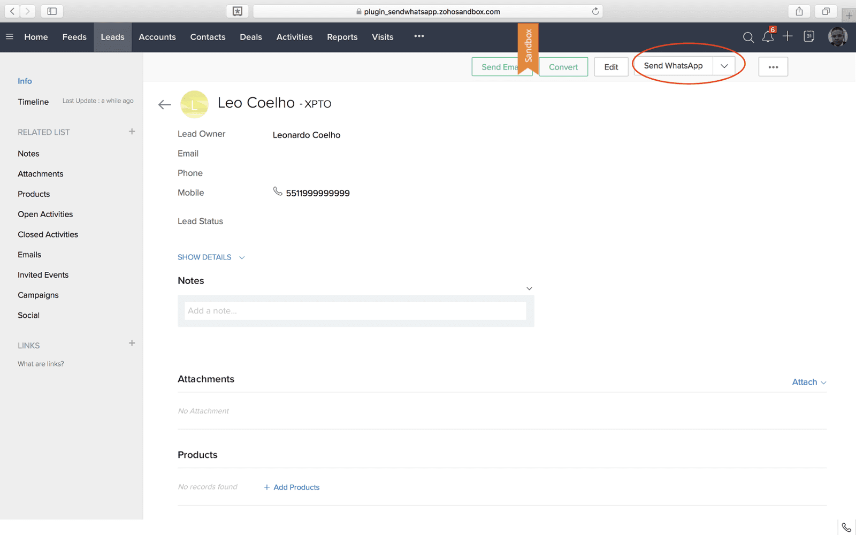Click the browser new tab plus button

pyautogui.click(x=849, y=15)
